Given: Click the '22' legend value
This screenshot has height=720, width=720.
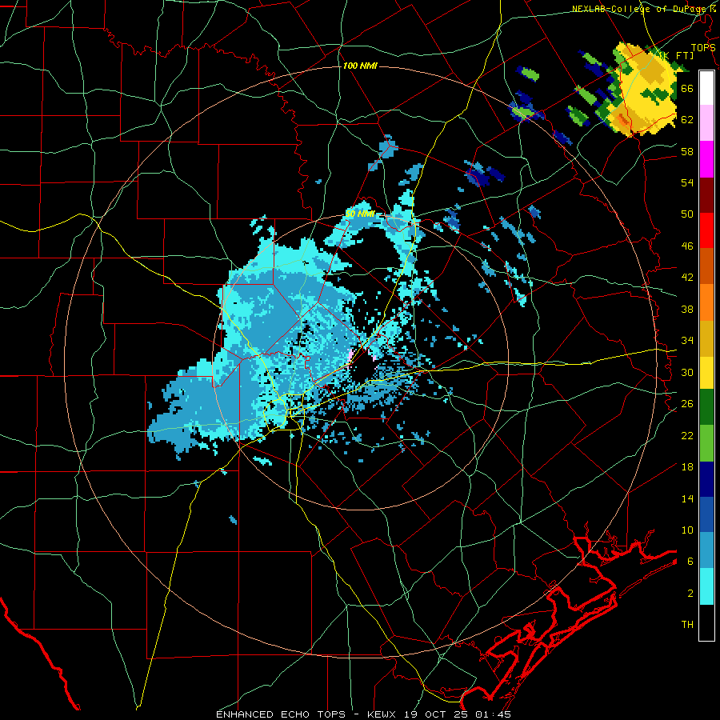Looking at the screenshot, I should click(687, 435).
